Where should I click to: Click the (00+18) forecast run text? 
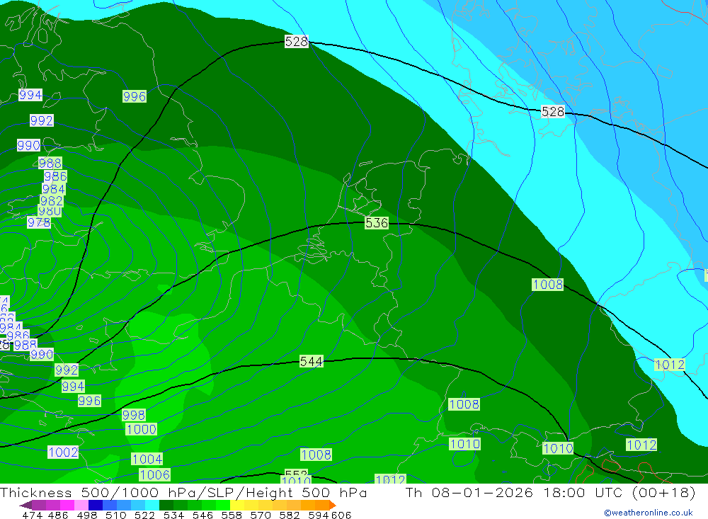(663, 492)
